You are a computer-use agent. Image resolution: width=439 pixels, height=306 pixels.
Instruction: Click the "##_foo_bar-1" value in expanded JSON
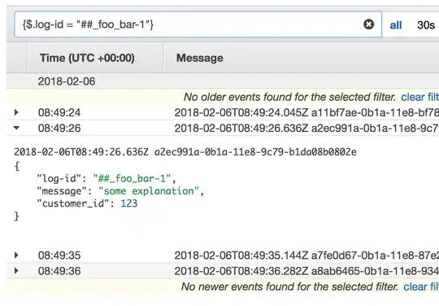[132, 178]
